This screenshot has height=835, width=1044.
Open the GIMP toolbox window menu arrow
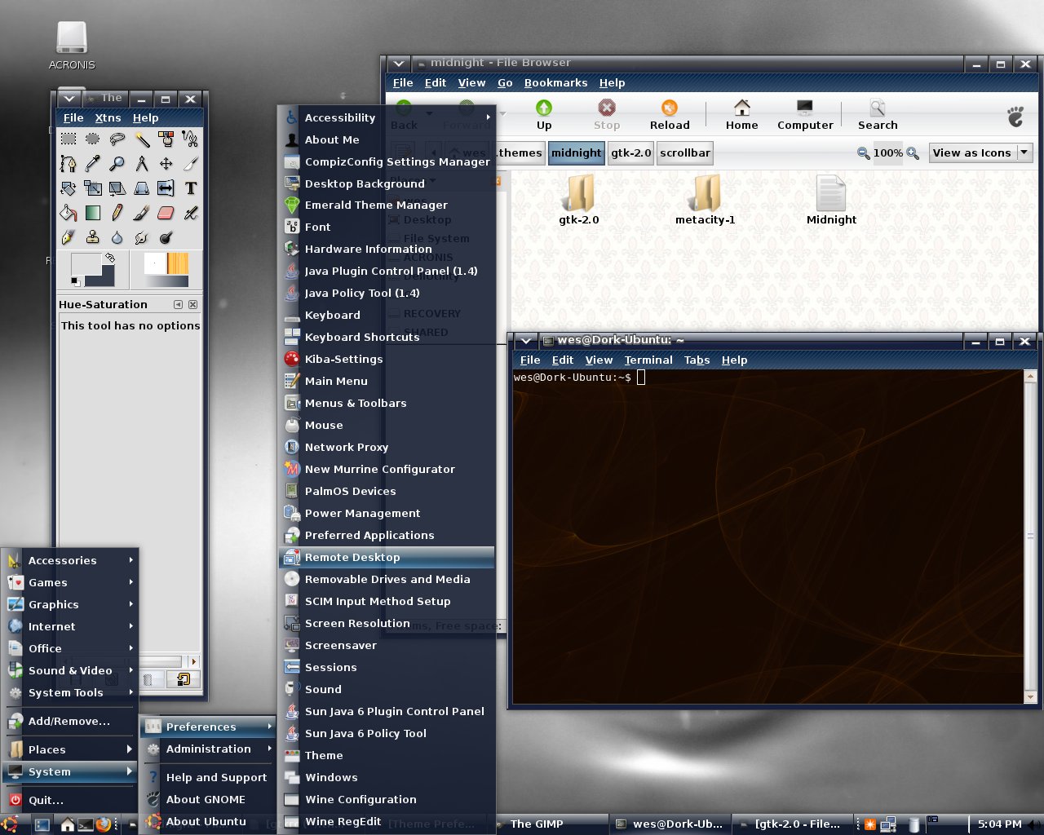[70, 99]
